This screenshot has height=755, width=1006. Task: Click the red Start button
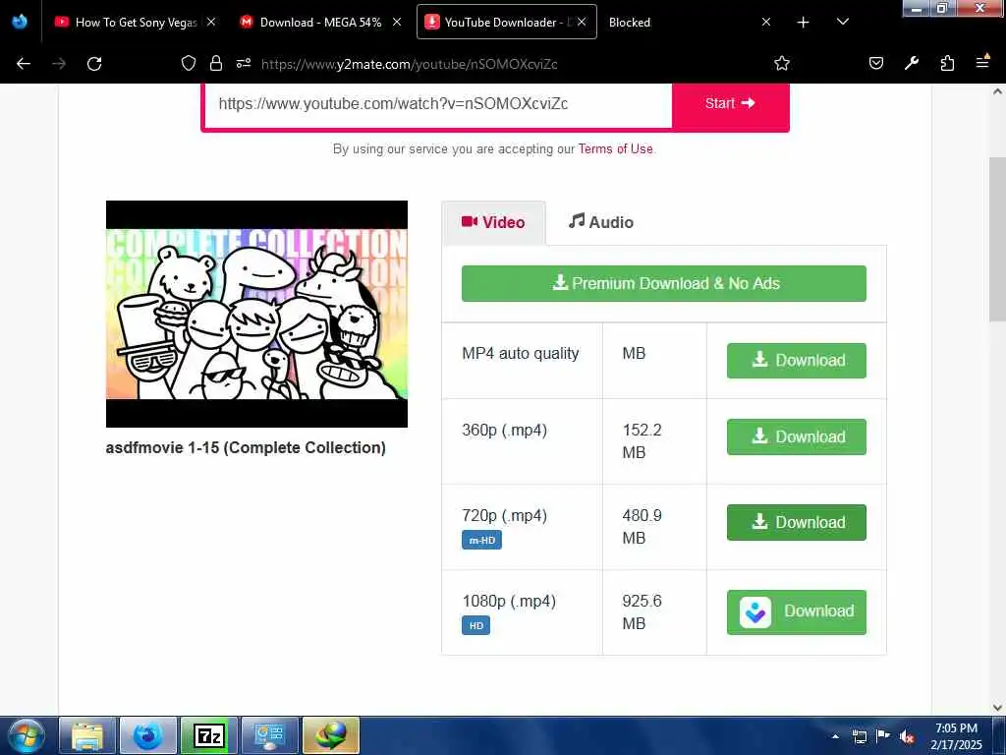[730, 103]
